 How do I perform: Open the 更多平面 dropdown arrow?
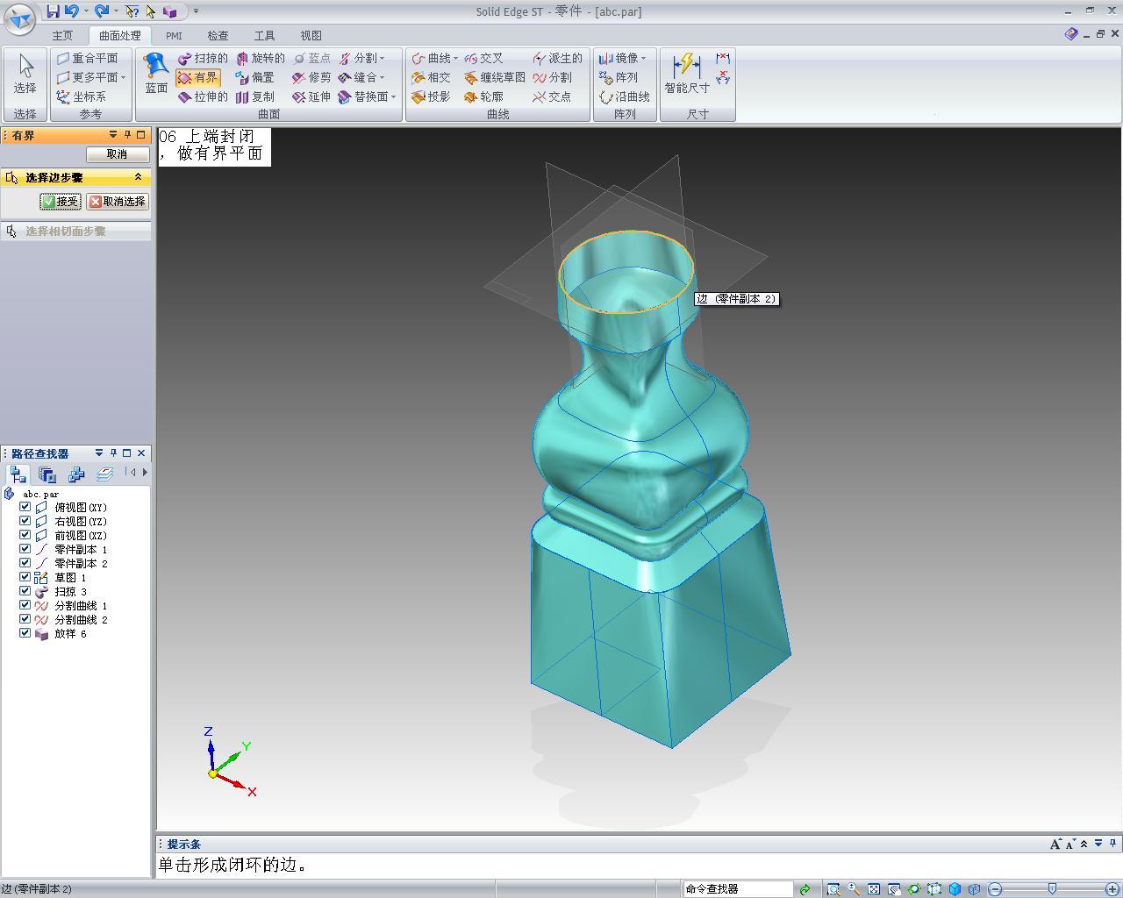coord(123,77)
